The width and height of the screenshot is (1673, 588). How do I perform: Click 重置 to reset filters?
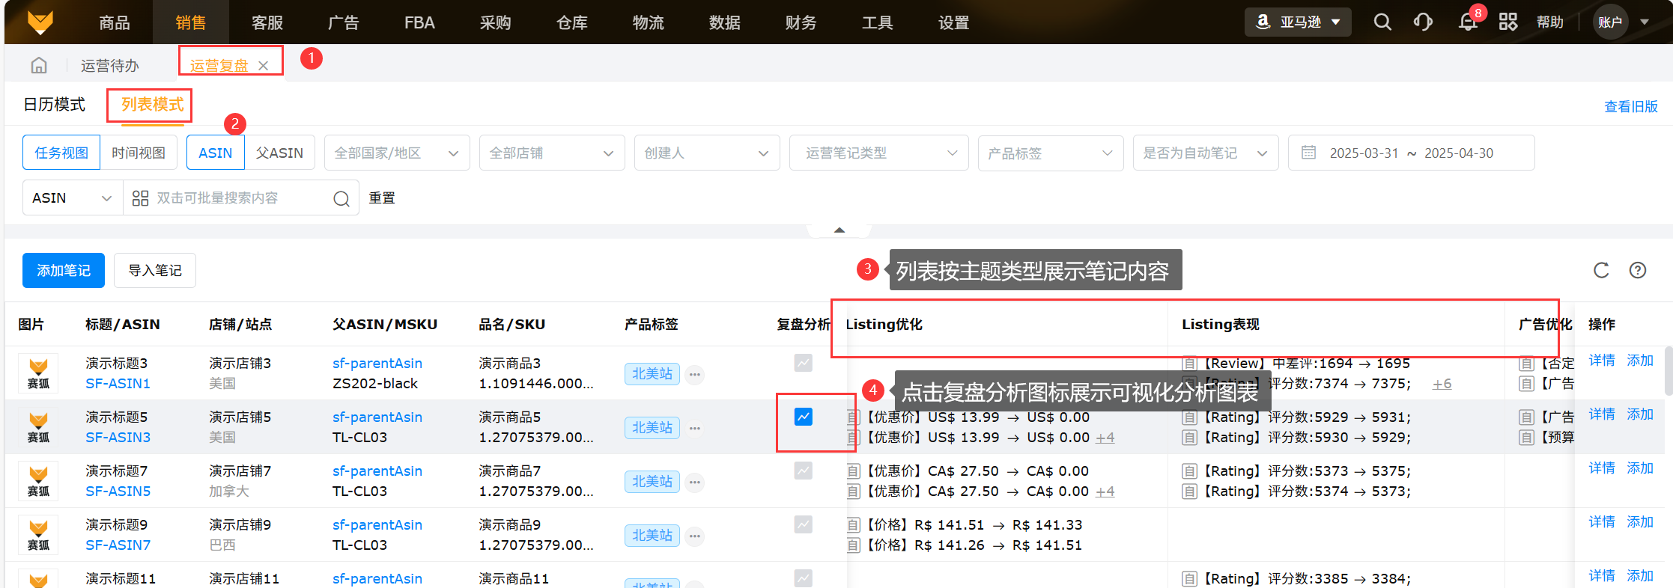click(x=382, y=198)
